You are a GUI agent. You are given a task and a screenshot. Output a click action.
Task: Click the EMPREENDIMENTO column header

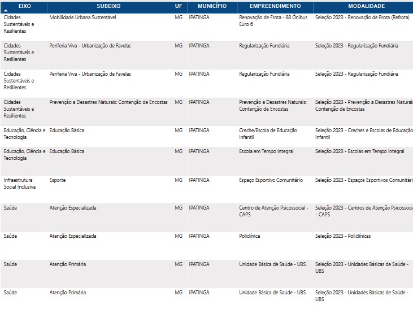(x=275, y=6)
